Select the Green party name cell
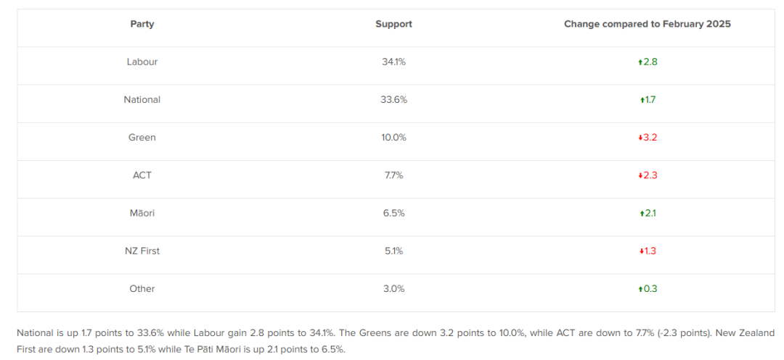Viewport: 784px width, 360px height. click(x=142, y=138)
